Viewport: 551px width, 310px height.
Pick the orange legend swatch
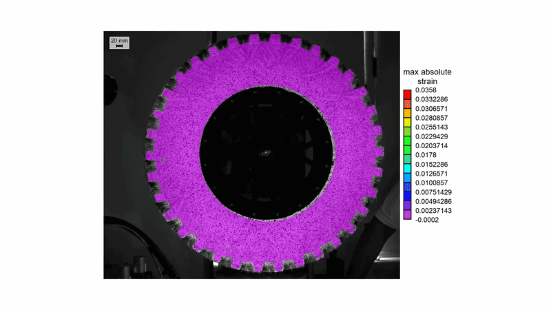(407, 113)
